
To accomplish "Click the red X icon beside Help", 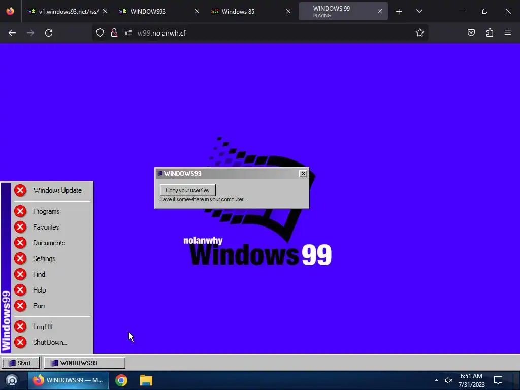I will (20, 290).
